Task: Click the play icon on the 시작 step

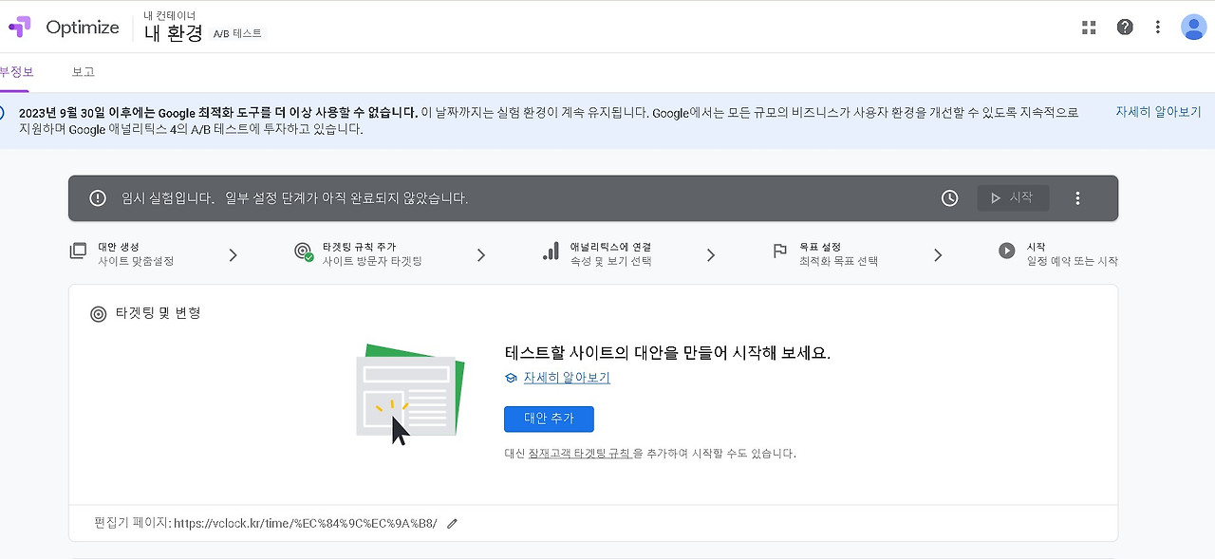Action: 1007,251
